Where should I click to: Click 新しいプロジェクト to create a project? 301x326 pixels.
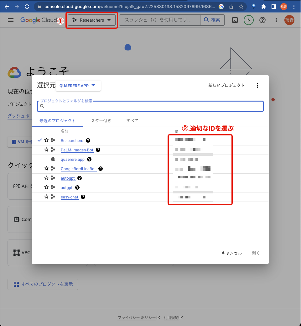[226, 85]
